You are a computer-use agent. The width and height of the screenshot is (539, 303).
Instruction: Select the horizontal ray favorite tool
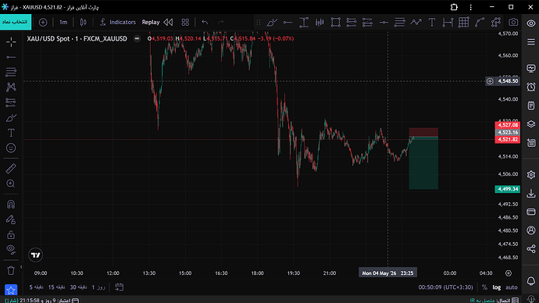click(287, 23)
